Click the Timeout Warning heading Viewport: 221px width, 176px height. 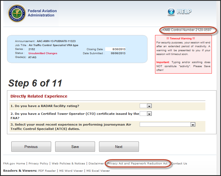coord(181,38)
